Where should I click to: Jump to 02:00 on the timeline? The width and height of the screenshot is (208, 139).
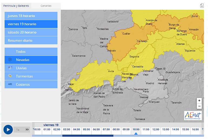57,130
